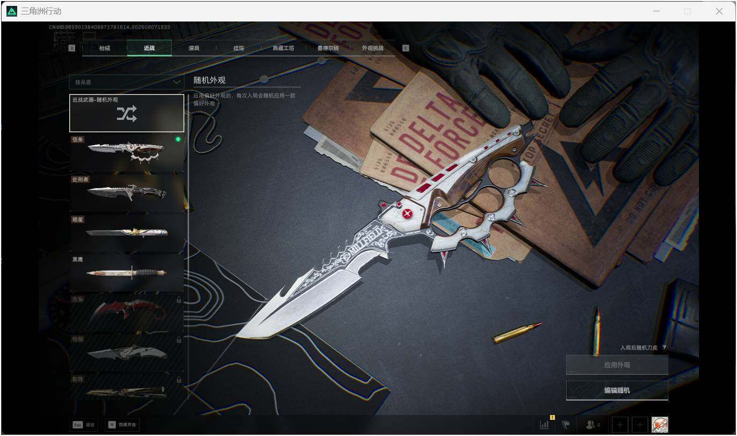Click the 编辑随机 button
This screenshot has width=737, height=436.
617,390
